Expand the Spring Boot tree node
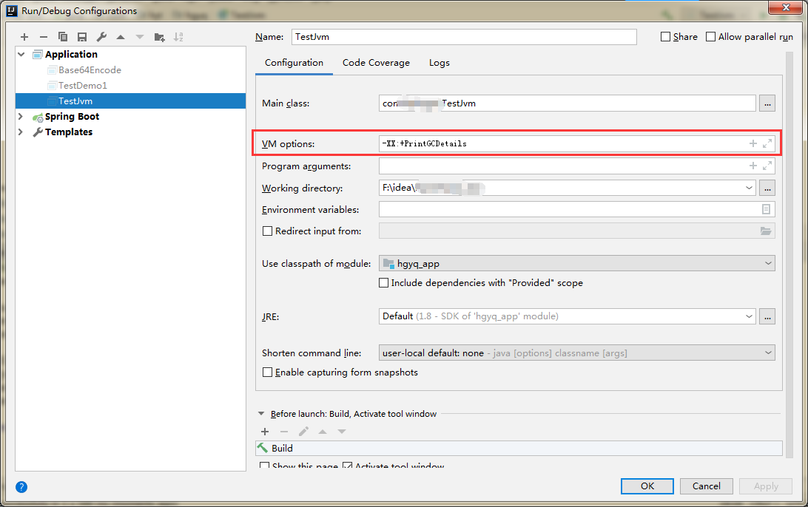Screen dimensions: 808x507 click(x=21, y=117)
